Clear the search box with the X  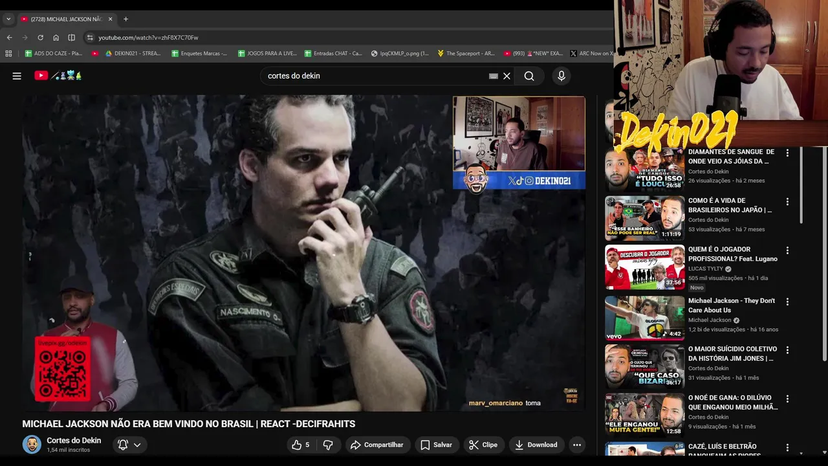tap(507, 76)
